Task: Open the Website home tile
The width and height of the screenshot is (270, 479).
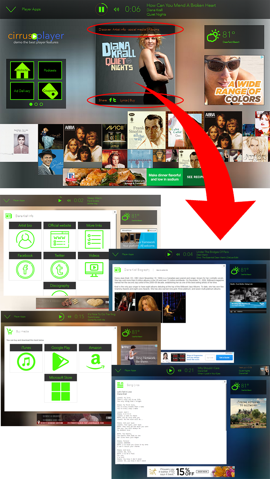Action: (22, 70)
